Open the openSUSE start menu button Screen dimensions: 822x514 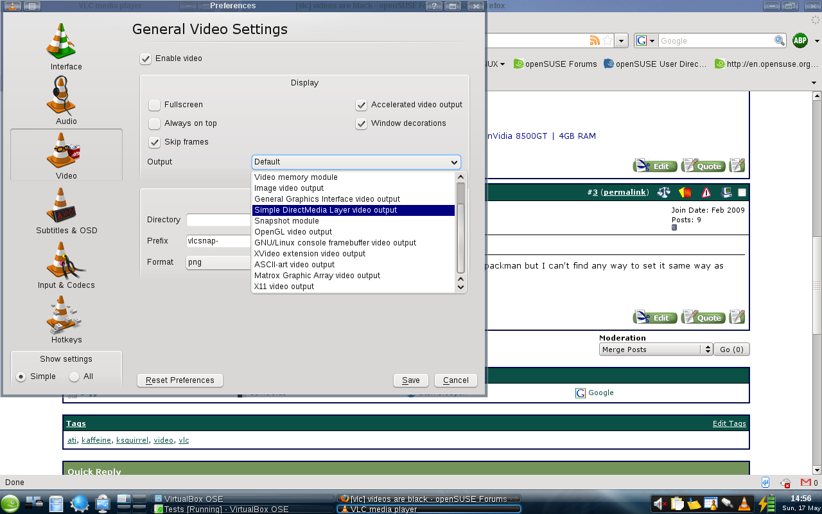10,503
